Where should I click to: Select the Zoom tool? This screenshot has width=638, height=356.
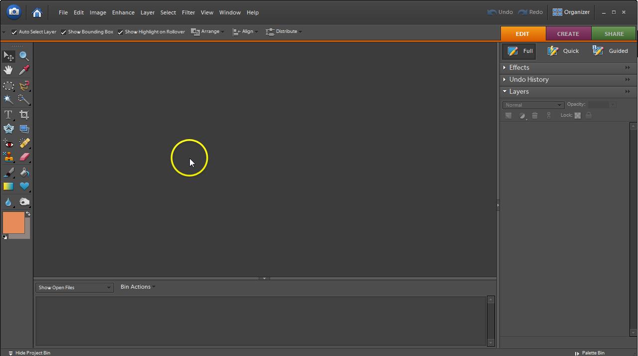click(24, 56)
